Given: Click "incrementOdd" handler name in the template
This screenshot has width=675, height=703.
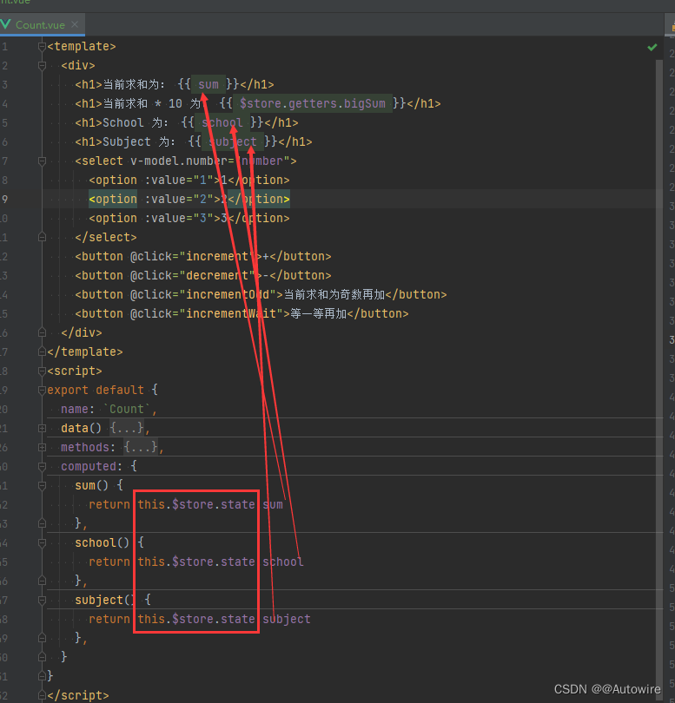Looking at the screenshot, I should point(228,294).
